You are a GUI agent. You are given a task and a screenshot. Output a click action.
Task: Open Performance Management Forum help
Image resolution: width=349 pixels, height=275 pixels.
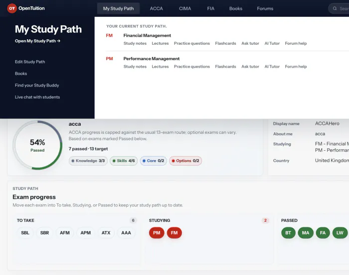pos(296,66)
